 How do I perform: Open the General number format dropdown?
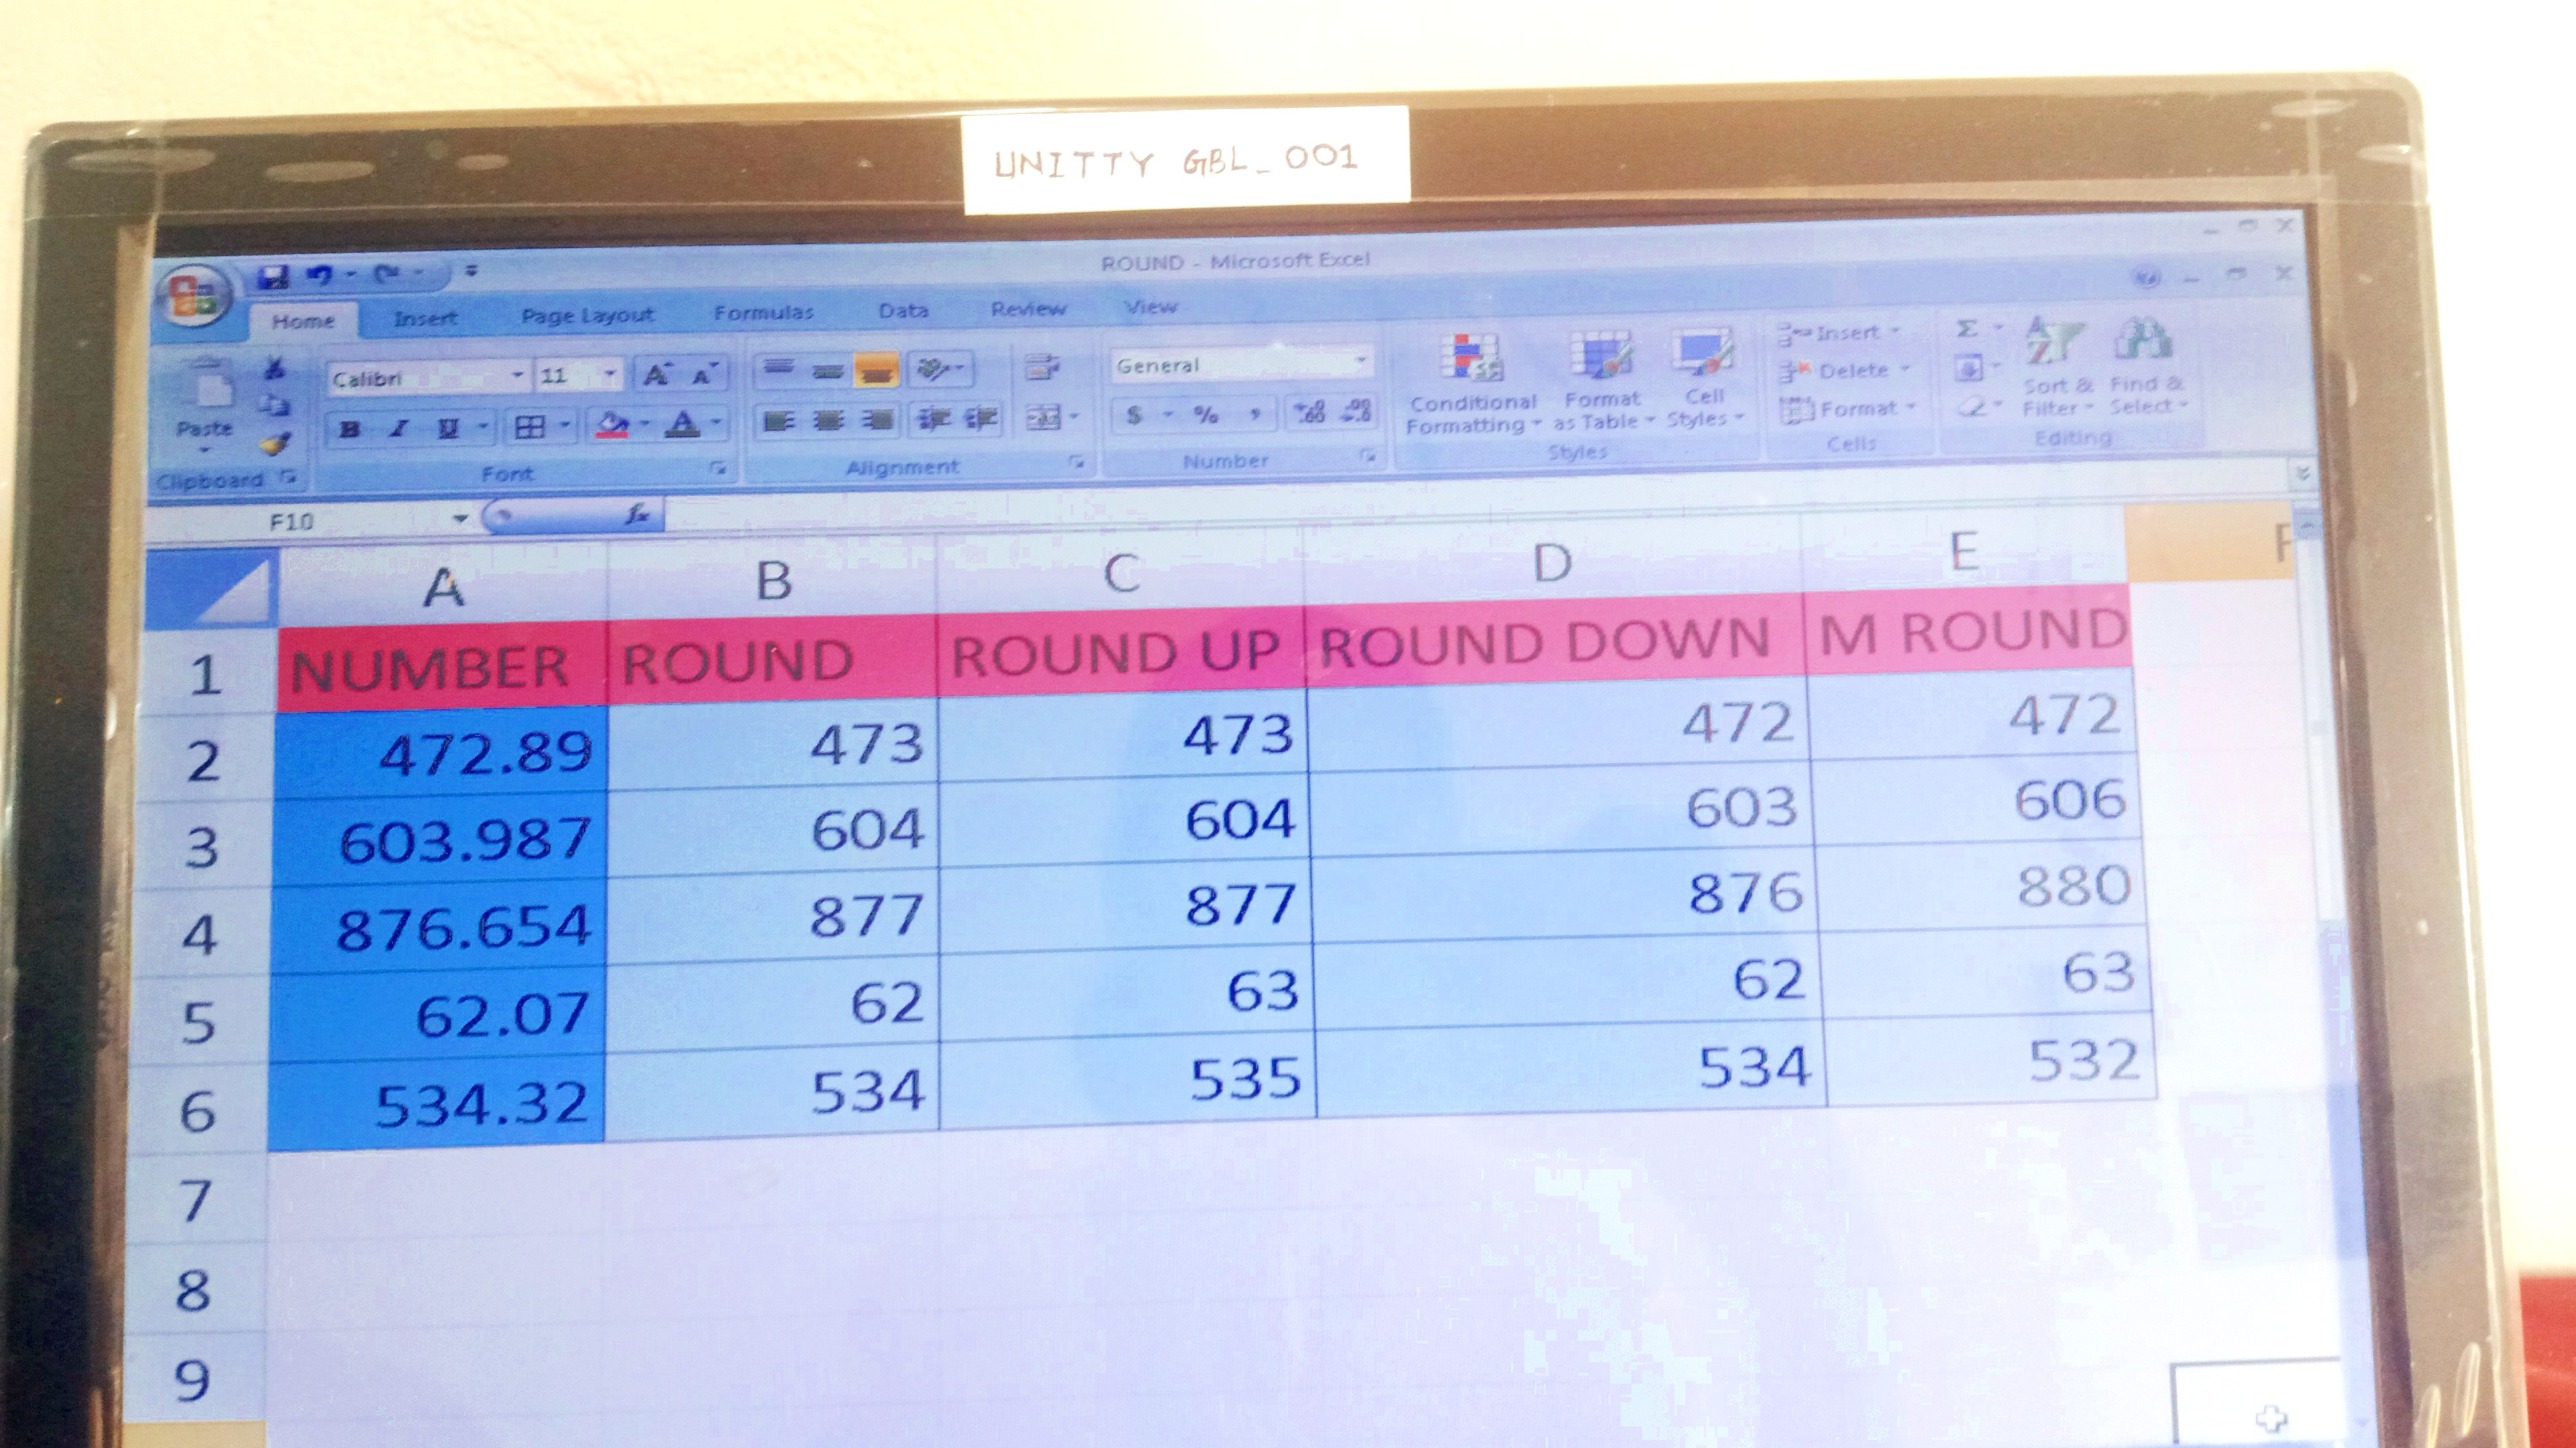tap(1360, 362)
